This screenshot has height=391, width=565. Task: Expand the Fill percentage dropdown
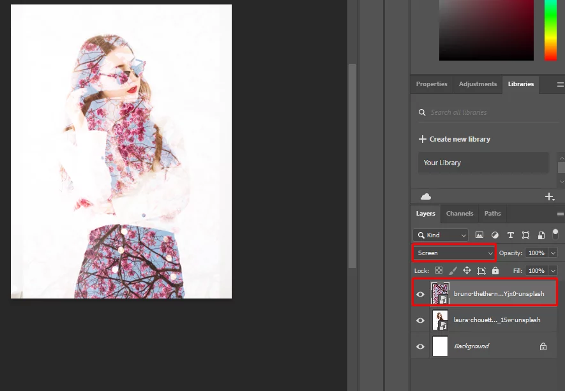point(552,270)
